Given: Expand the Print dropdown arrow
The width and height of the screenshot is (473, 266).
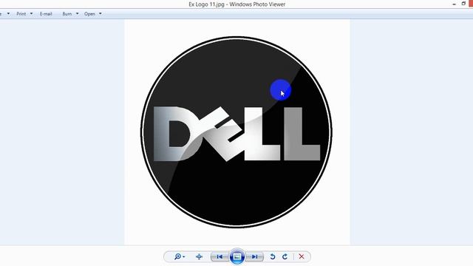Looking at the screenshot, I should pyautogui.click(x=31, y=14).
